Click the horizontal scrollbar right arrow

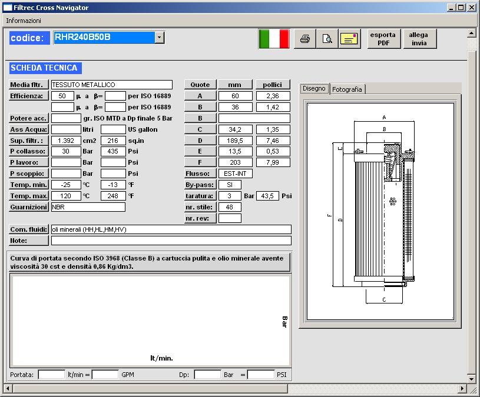[462, 388]
